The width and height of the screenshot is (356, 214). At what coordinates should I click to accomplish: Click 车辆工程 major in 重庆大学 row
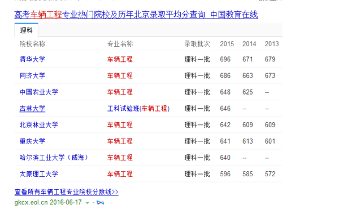120,141
